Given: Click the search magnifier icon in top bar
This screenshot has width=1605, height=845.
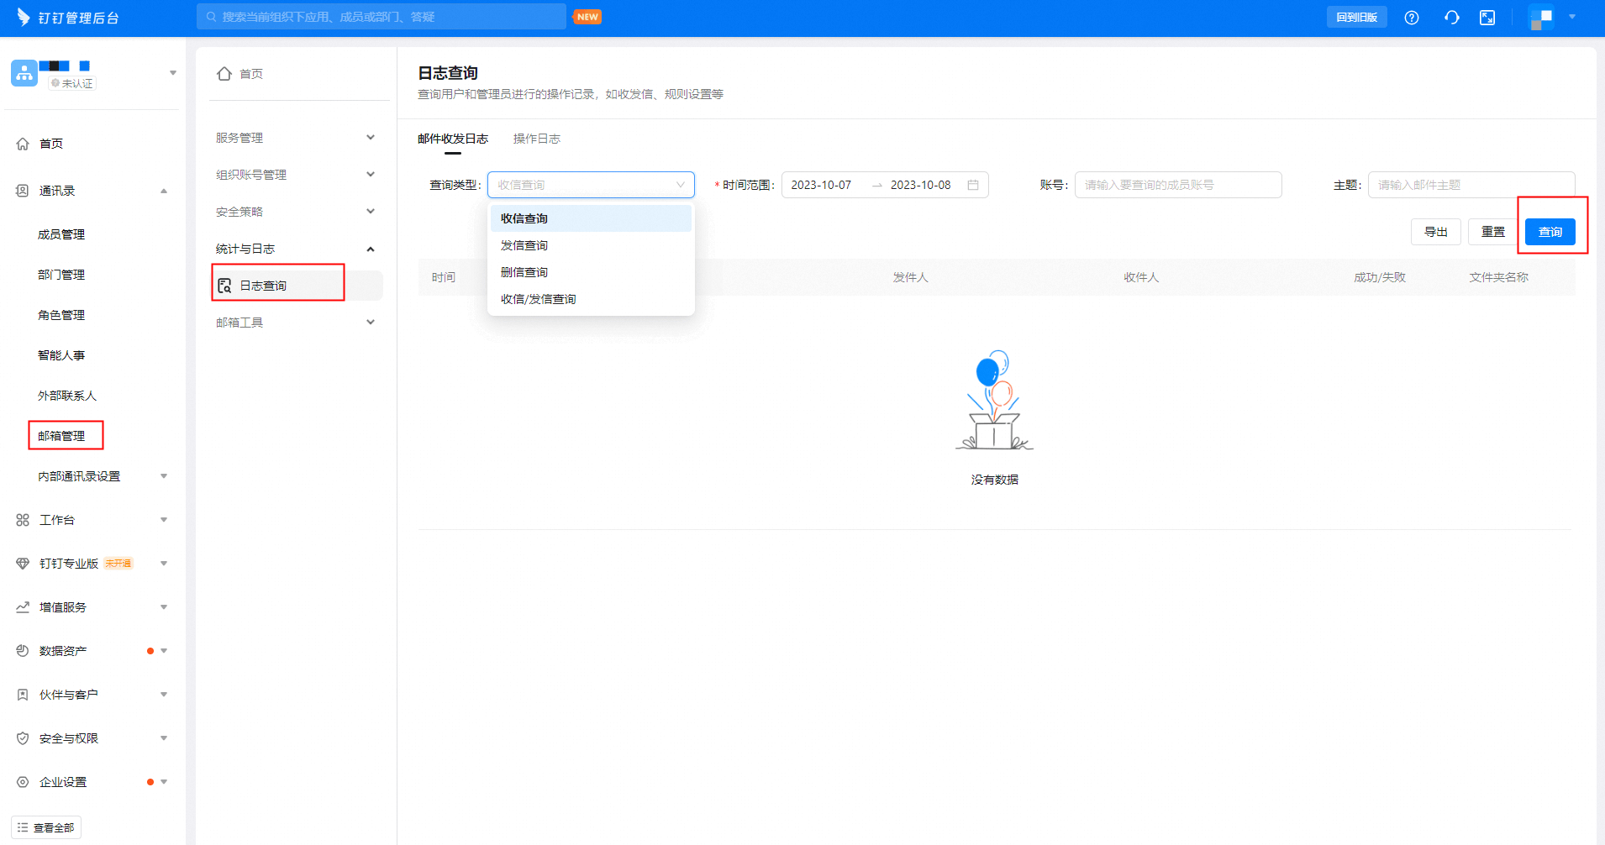Looking at the screenshot, I should [212, 17].
